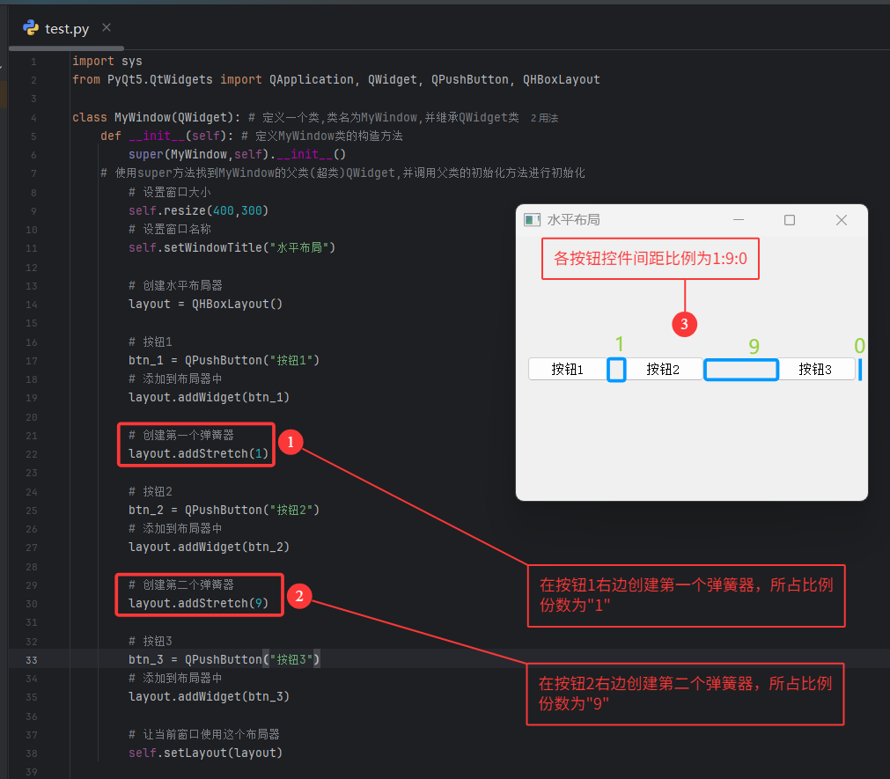The image size is (890, 779).
Task: Click 'super(MyWindow,self).__init__()' line
Action: click(238, 154)
